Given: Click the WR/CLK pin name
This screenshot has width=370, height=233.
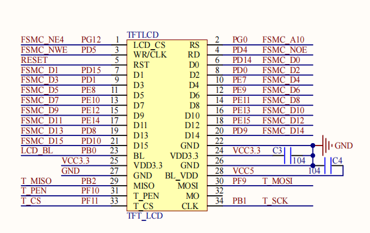Looking at the screenshot, I should 150,55.
